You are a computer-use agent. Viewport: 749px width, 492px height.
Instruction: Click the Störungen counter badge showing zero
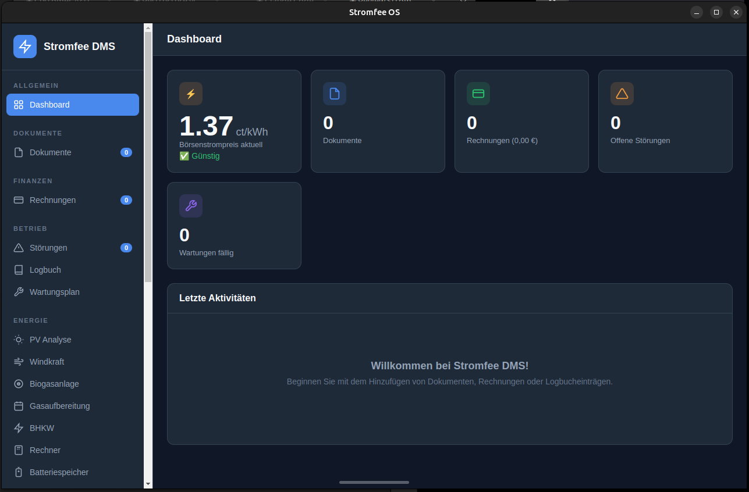(x=126, y=248)
